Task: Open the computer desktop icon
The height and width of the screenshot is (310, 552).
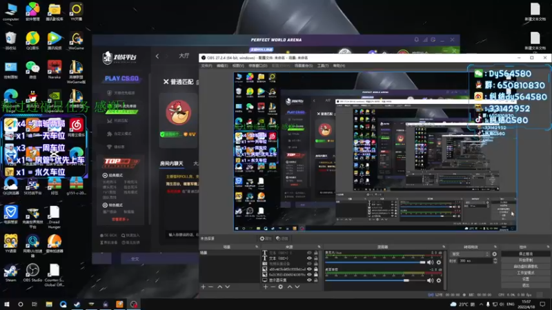Action: [x=10, y=12]
